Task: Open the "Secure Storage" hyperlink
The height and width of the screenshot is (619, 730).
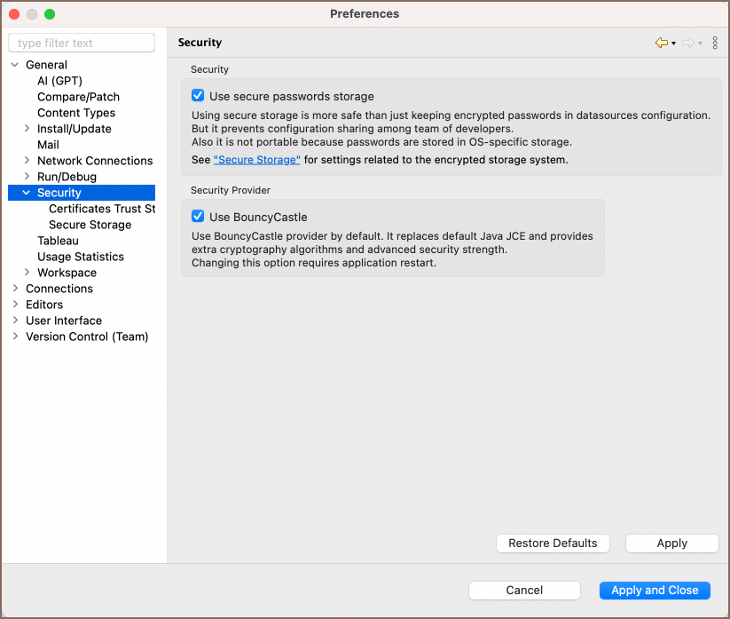Action: pyautogui.click(x=256, y=159)
